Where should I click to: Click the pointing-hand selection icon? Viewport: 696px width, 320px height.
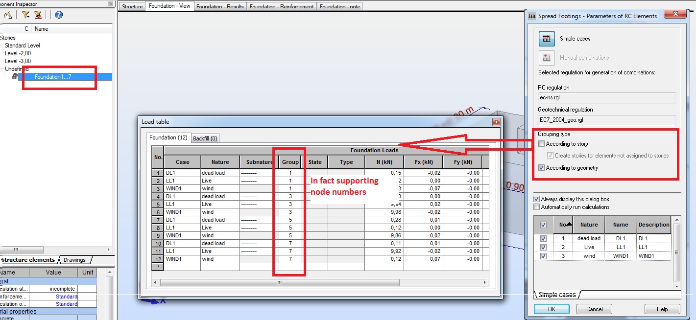[8, 15]
